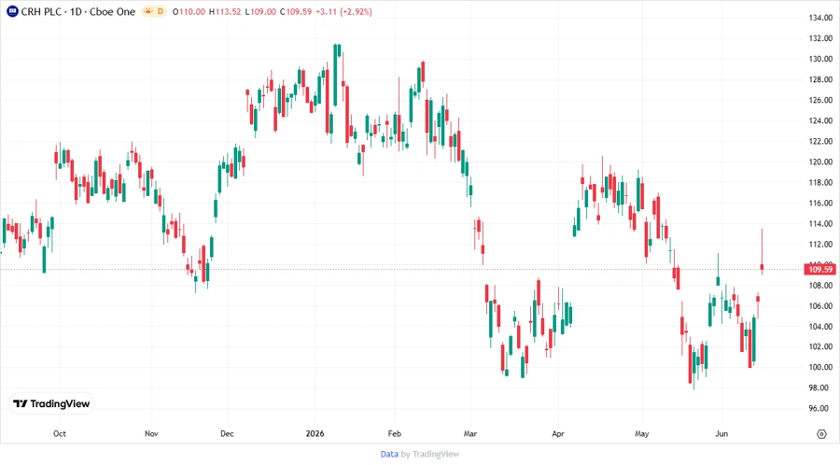Click the 104.00 price scale label

[820, 326]
